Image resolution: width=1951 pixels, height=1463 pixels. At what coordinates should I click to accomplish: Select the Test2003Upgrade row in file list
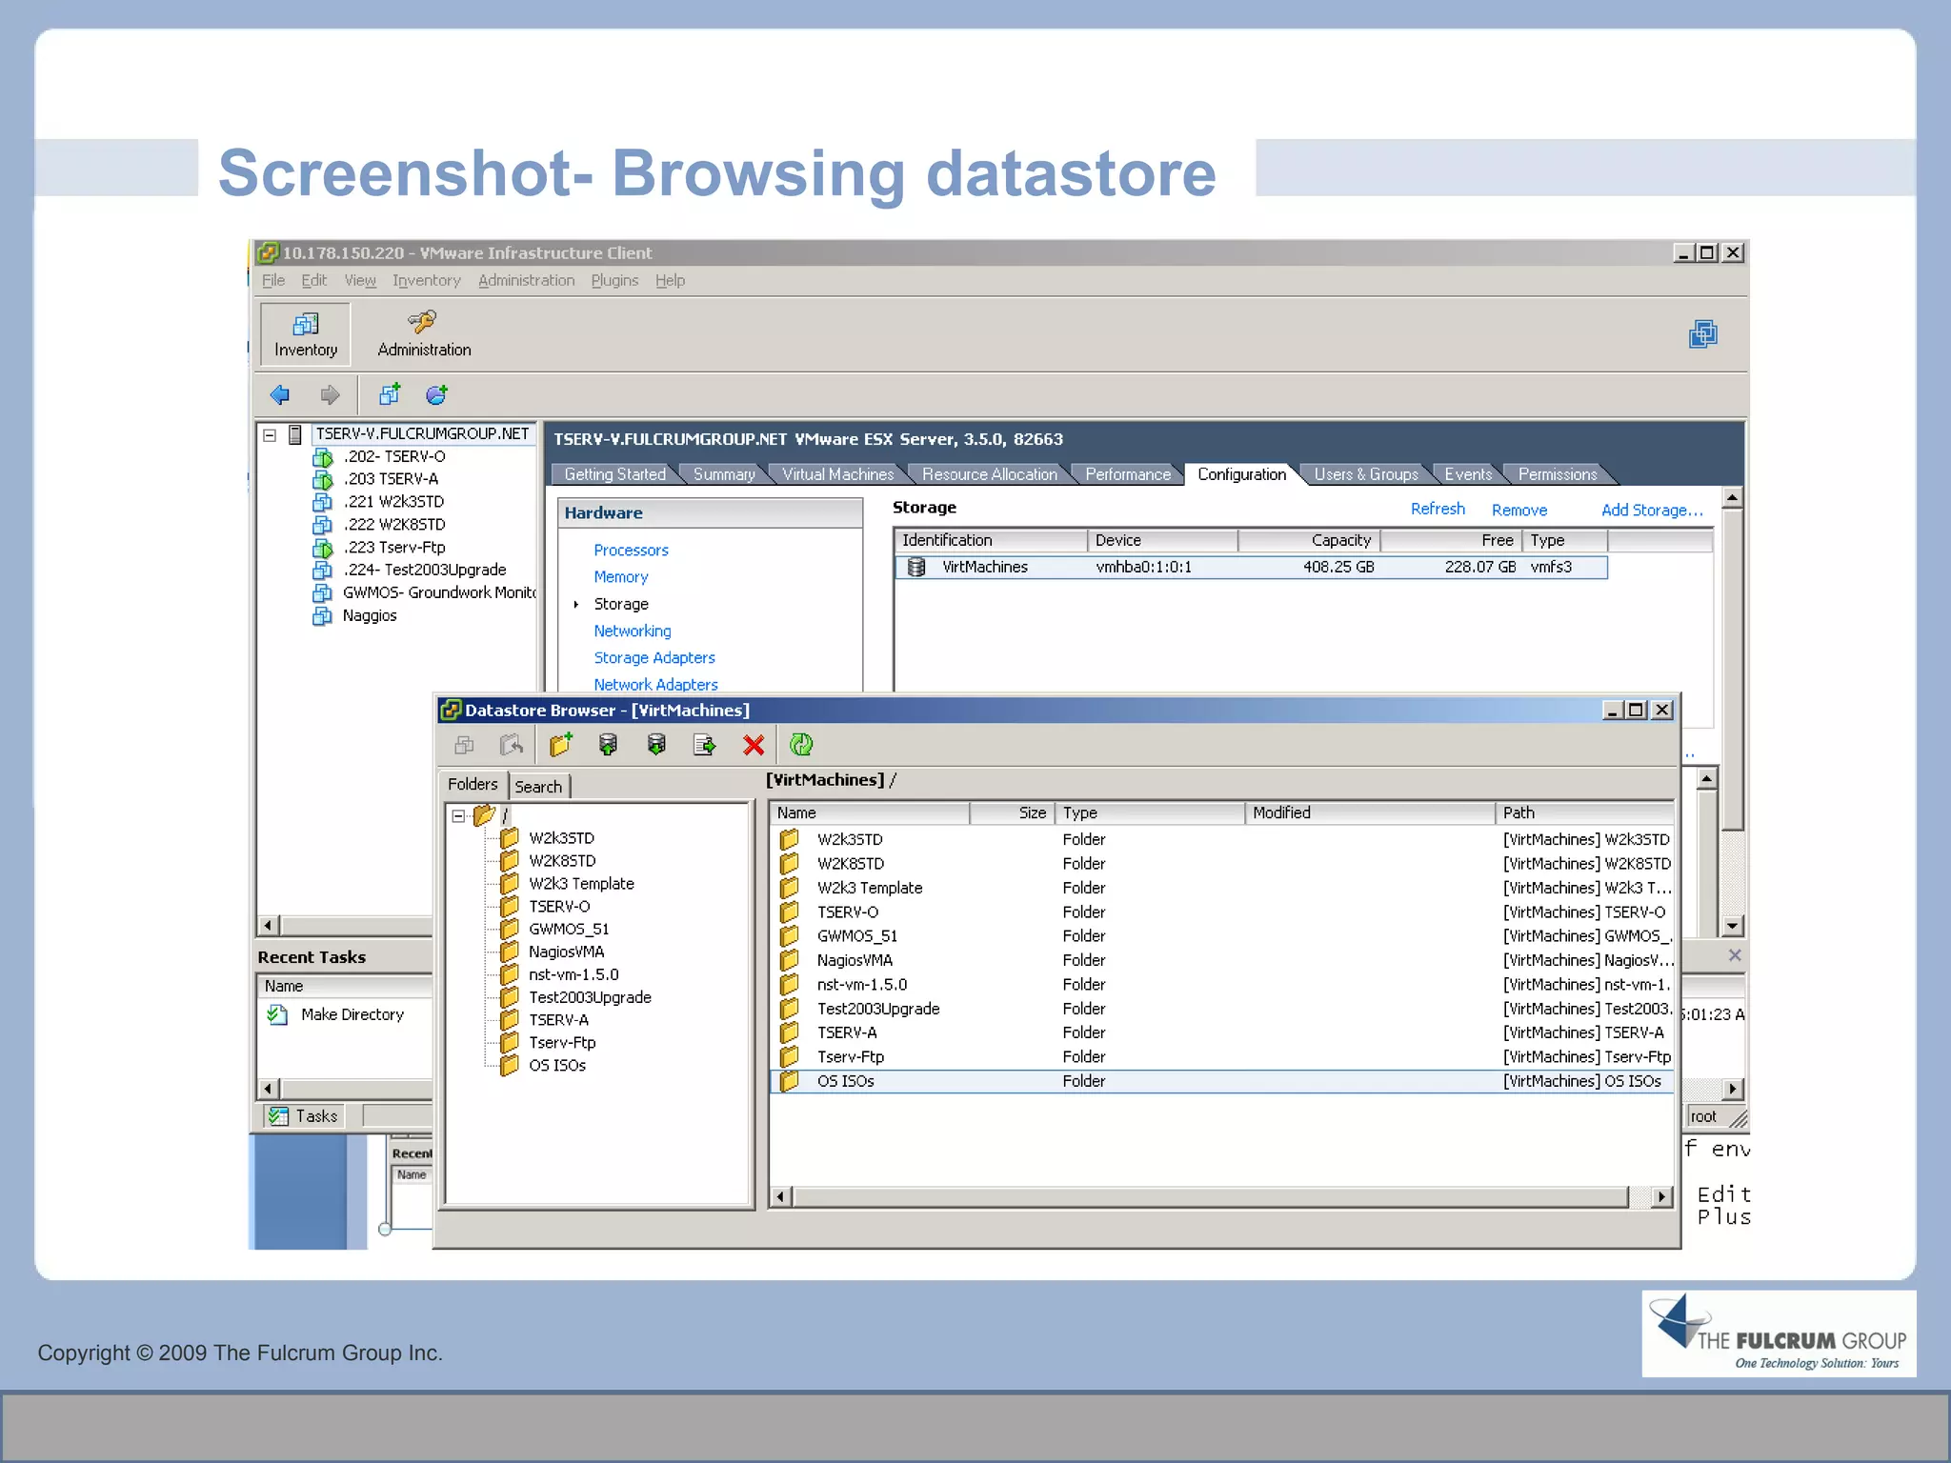tap(1221, 1009)
